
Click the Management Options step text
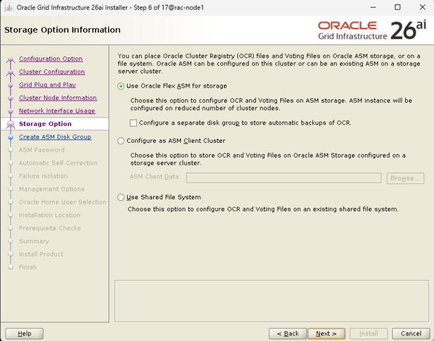51,189
